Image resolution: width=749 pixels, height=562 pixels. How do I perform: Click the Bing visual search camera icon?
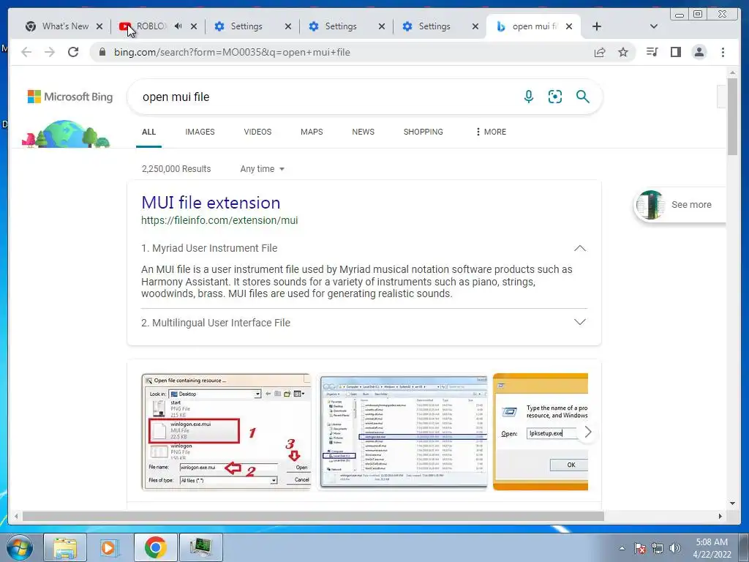(x=555, y=97)
